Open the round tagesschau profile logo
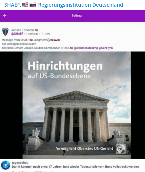Image resolution: width=145 pixels, height=172 pixels. coord(6,165)
